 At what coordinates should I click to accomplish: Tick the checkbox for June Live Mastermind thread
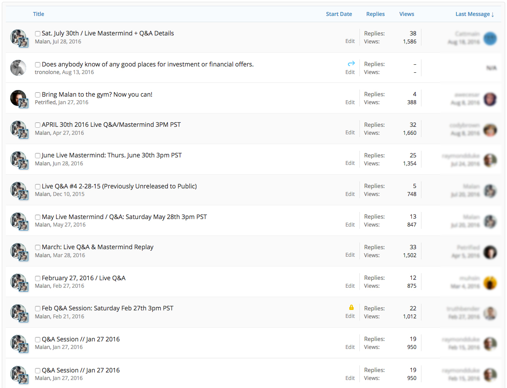click(x=38, y=156)
